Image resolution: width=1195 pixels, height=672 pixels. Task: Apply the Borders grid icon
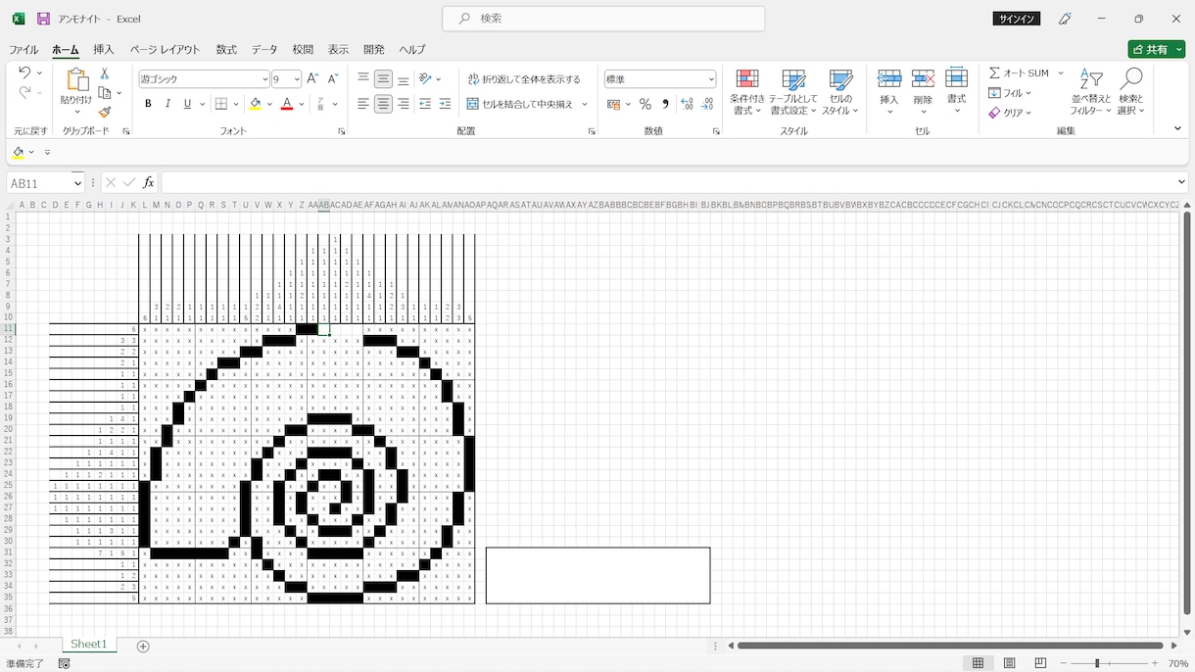click(x=221, y=104)
